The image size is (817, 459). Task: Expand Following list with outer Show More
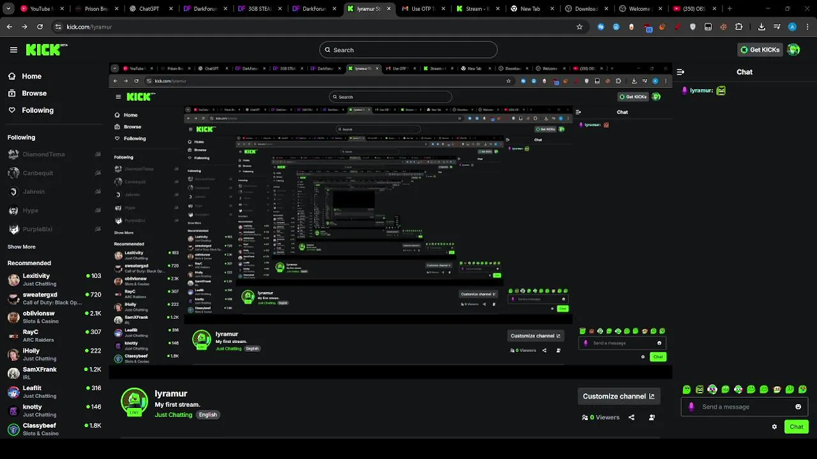point(22,247)
